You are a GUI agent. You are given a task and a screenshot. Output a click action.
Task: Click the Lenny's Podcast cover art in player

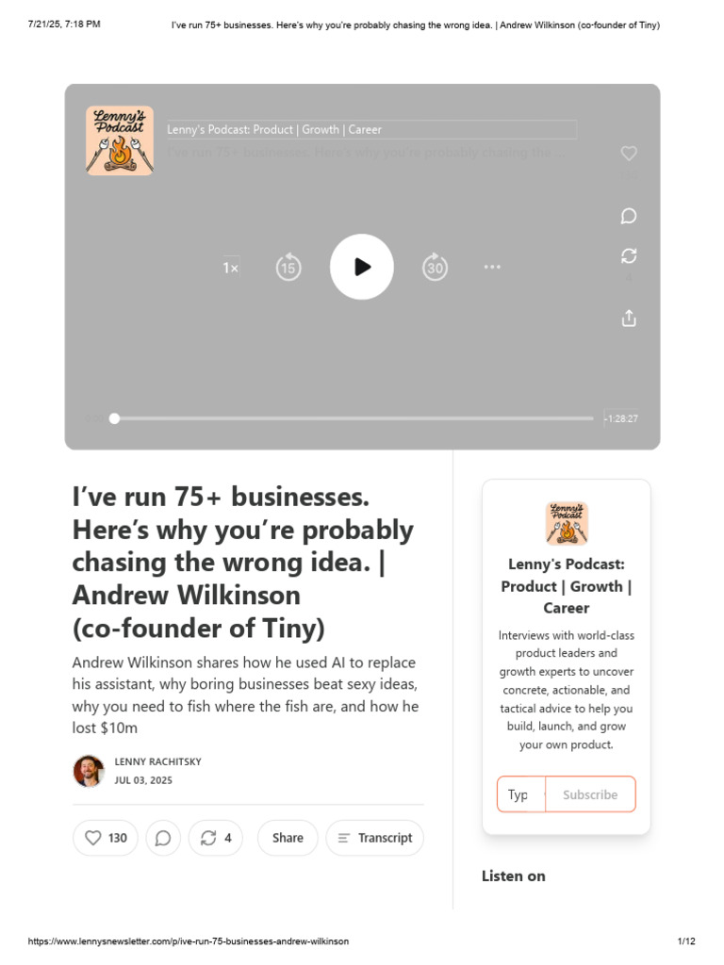pyautogui.click(x=120, y=140)
